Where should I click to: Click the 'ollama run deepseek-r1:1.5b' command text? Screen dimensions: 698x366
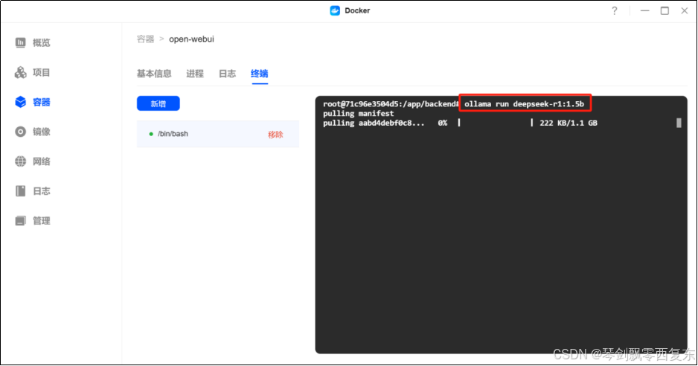click(524, 103)
